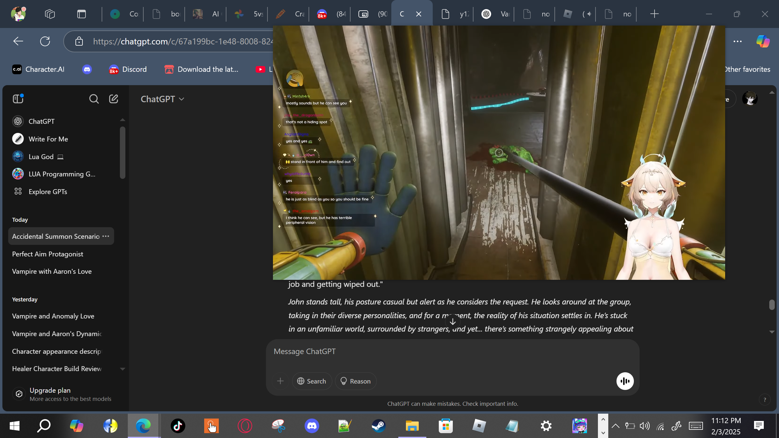This screenshot has width=779, height=438.
Task: Go back with the browser back arrow
Action: click(x=18, y=41)
